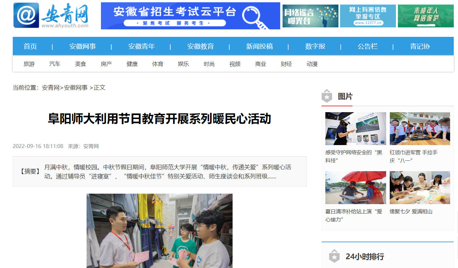Screen dimensions: 458x268
Task: Click the 安青网 breadcrumb link
Action: pos(51,87)
